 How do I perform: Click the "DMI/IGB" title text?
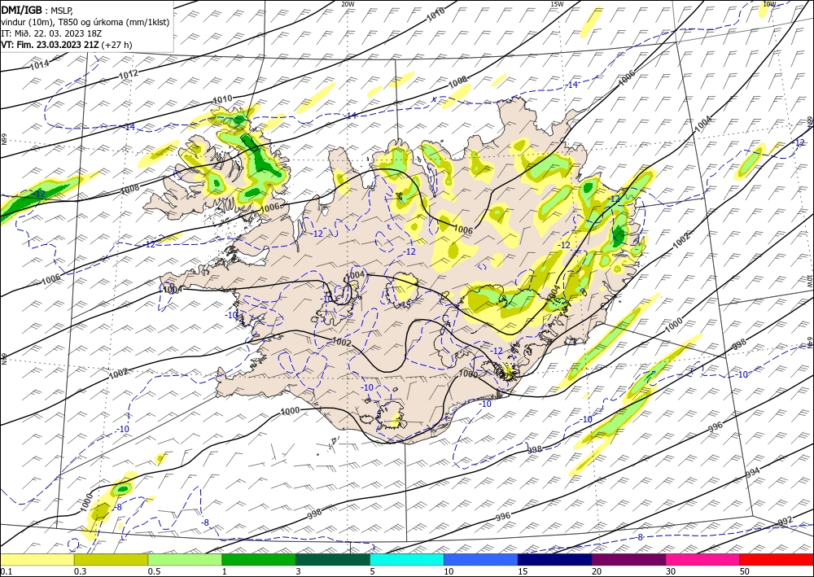21,9
